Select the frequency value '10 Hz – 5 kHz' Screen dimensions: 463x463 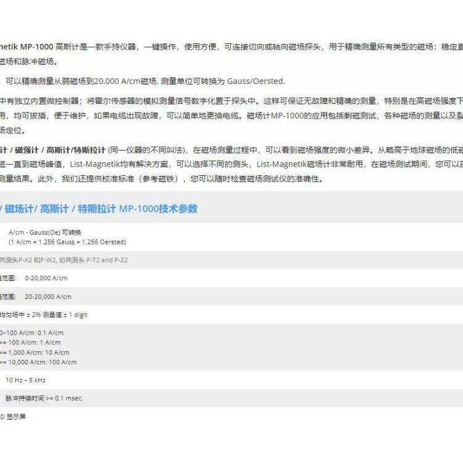pos(26,380)
